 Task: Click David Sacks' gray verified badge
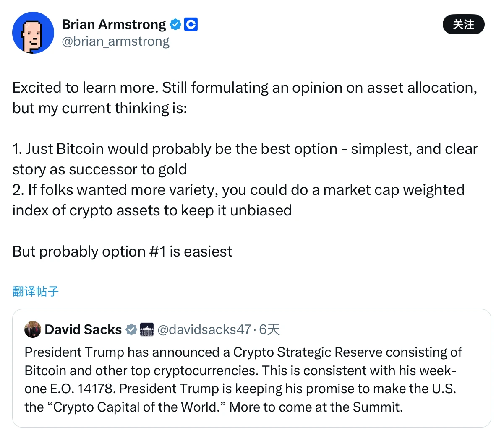coord(132,330)
